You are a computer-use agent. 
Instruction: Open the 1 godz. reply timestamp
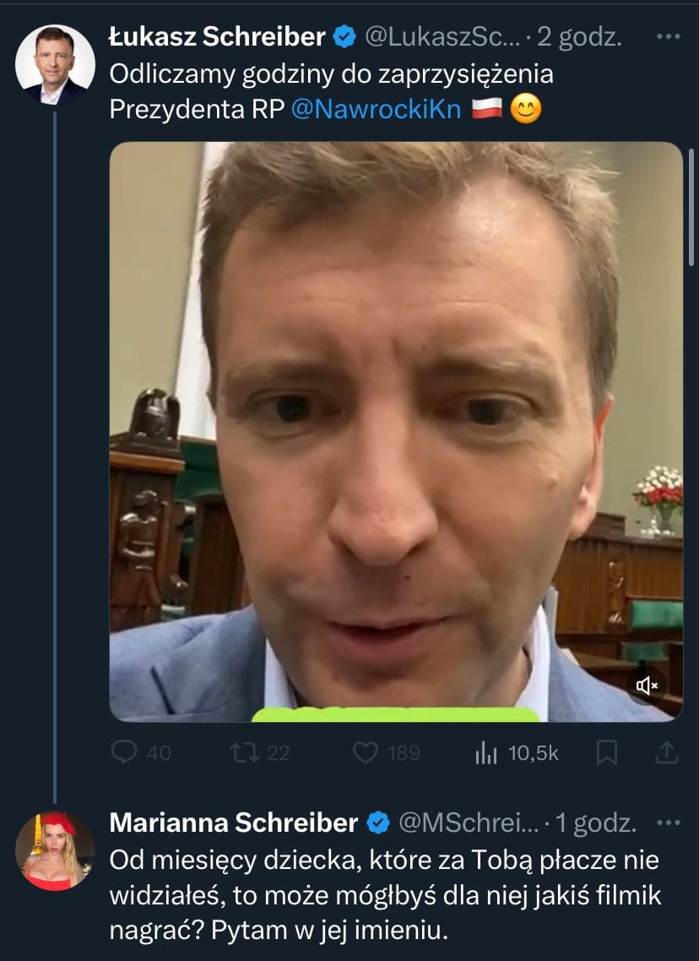point(595,823)
